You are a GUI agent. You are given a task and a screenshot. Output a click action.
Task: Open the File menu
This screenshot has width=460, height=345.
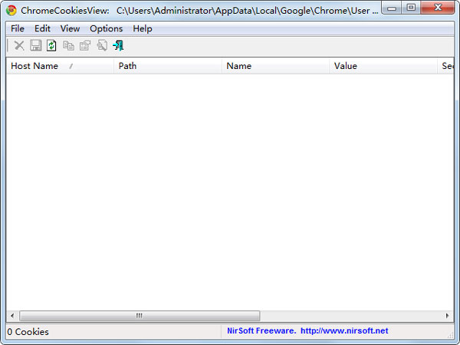tap(18, 28)
